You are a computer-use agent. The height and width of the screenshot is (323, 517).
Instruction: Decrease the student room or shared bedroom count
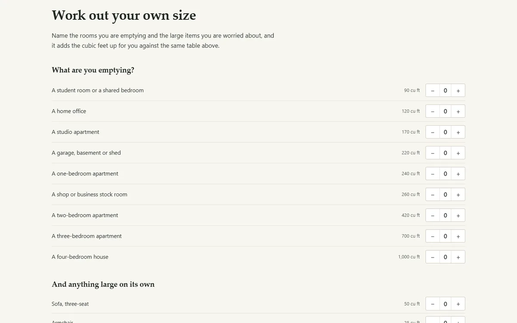tap(433, 90)
